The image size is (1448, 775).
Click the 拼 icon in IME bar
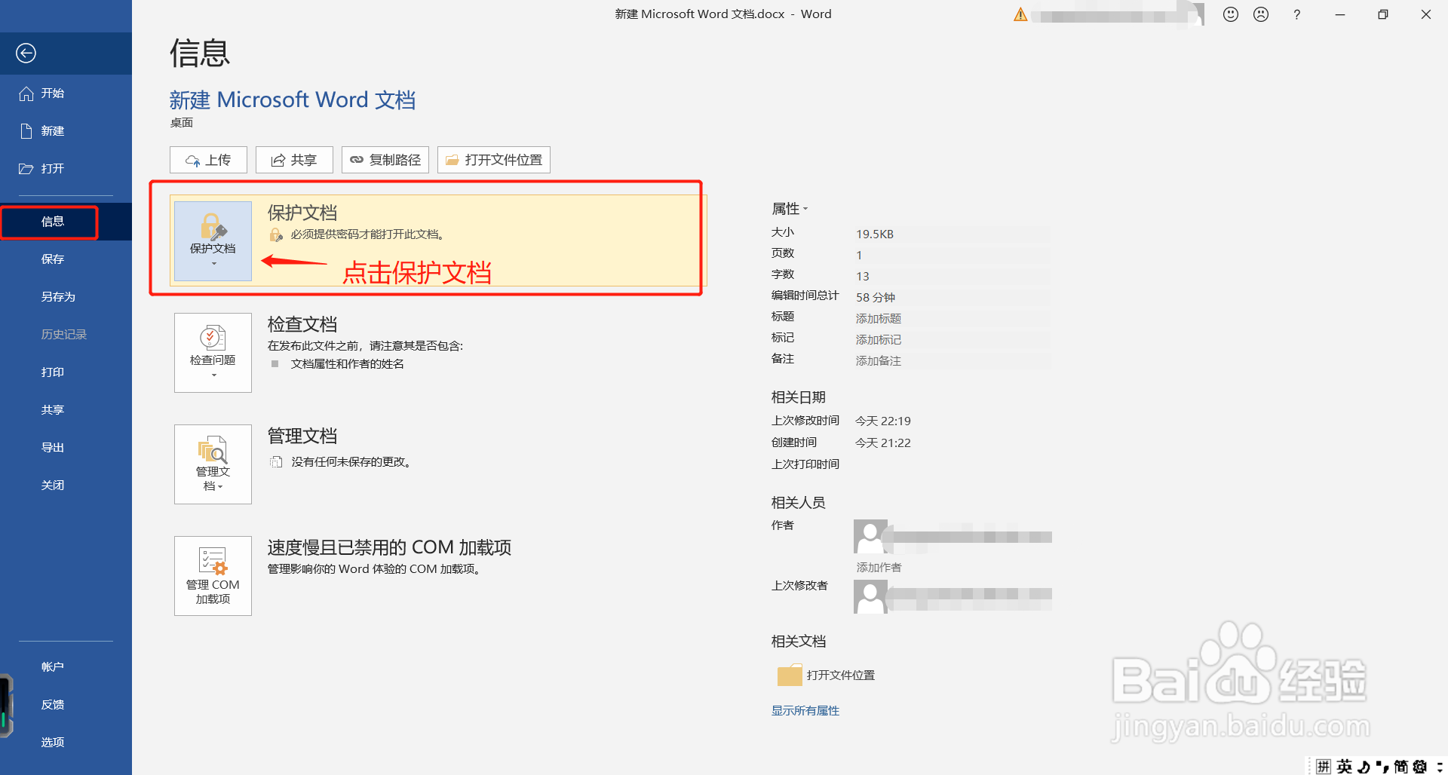point(1324,767)
